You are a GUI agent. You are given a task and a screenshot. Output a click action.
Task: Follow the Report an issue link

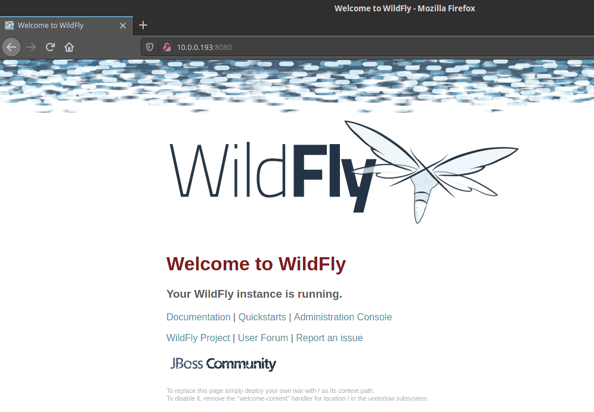pos(329,338)
